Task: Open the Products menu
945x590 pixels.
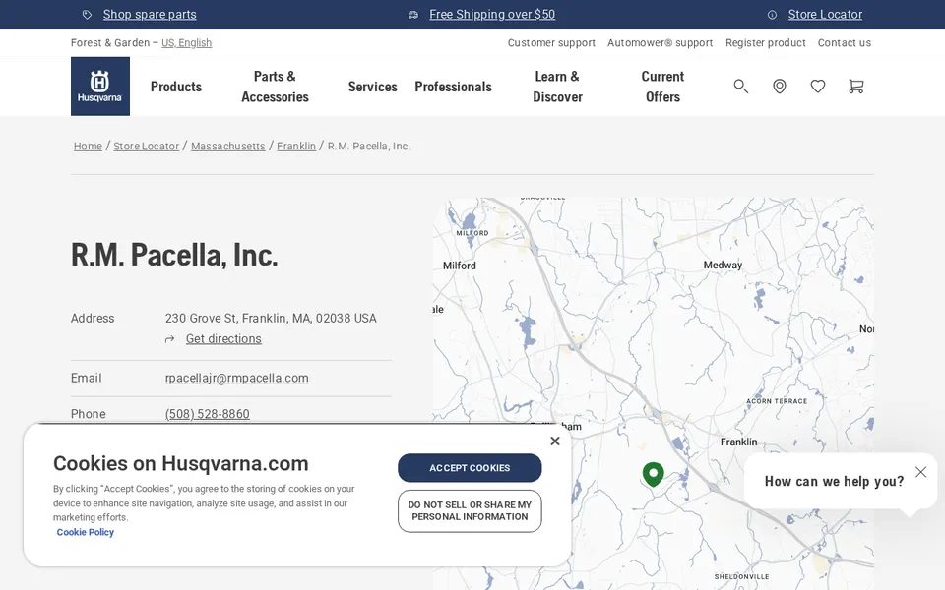Action: click(176, 87)
